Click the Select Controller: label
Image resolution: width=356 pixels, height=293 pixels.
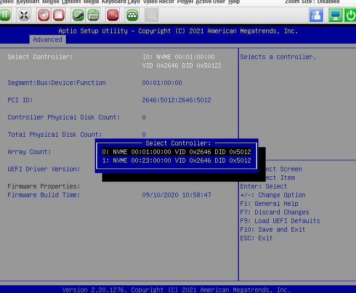[40, 57]
